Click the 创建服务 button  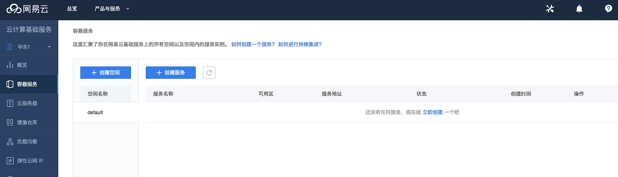(x=171, y=73)
